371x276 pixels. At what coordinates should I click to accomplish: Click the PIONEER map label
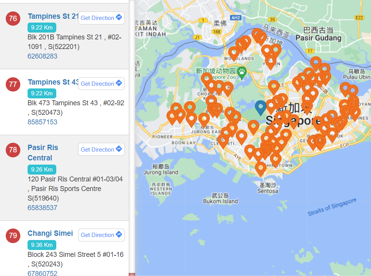162,137
